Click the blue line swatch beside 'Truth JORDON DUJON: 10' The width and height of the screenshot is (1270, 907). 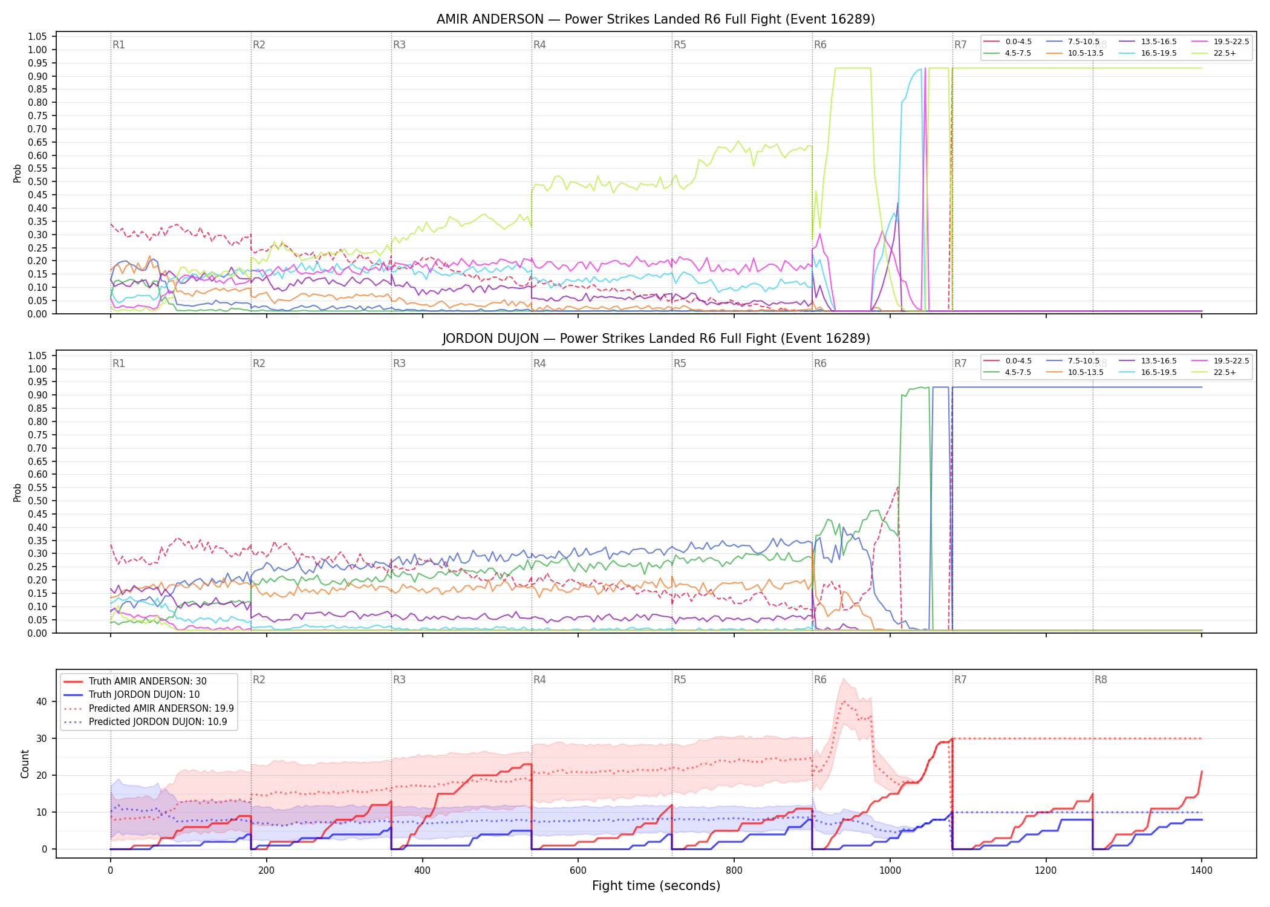click(73, 695)
